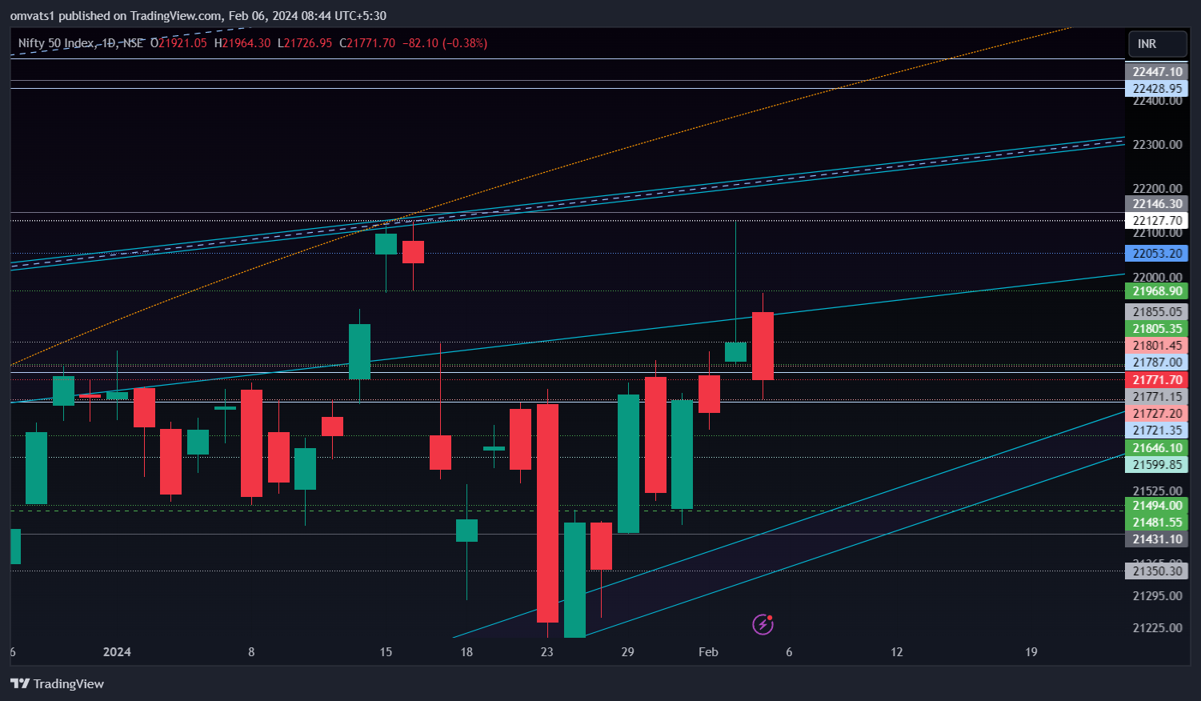Select the green 21805.35 price label

1156,329
